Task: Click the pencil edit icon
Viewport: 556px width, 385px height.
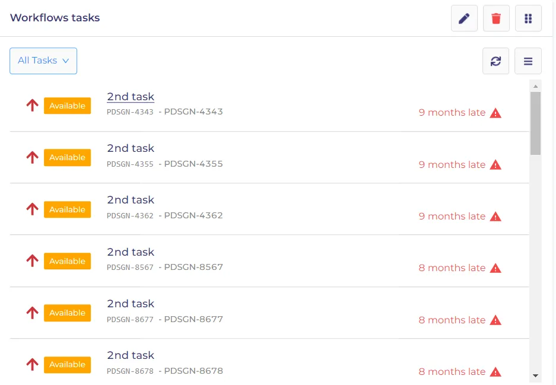Action: coord(464,18)
